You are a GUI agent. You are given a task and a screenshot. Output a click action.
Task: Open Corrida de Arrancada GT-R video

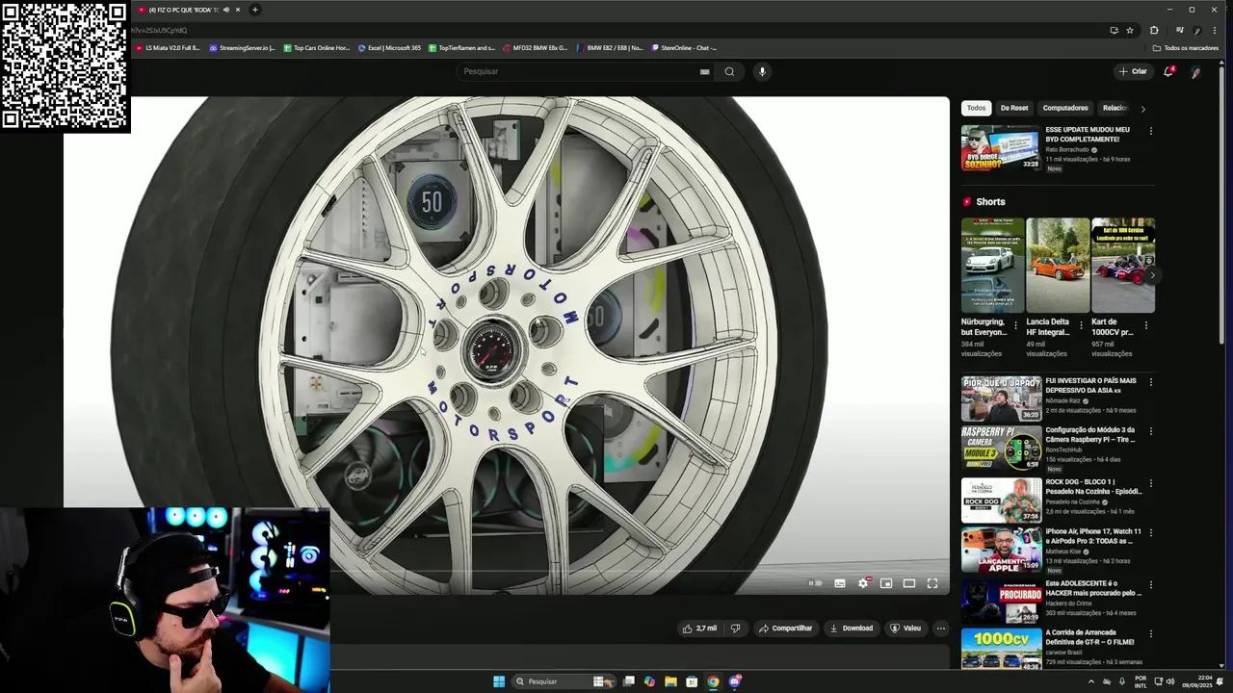click(x=1001, y=650)
